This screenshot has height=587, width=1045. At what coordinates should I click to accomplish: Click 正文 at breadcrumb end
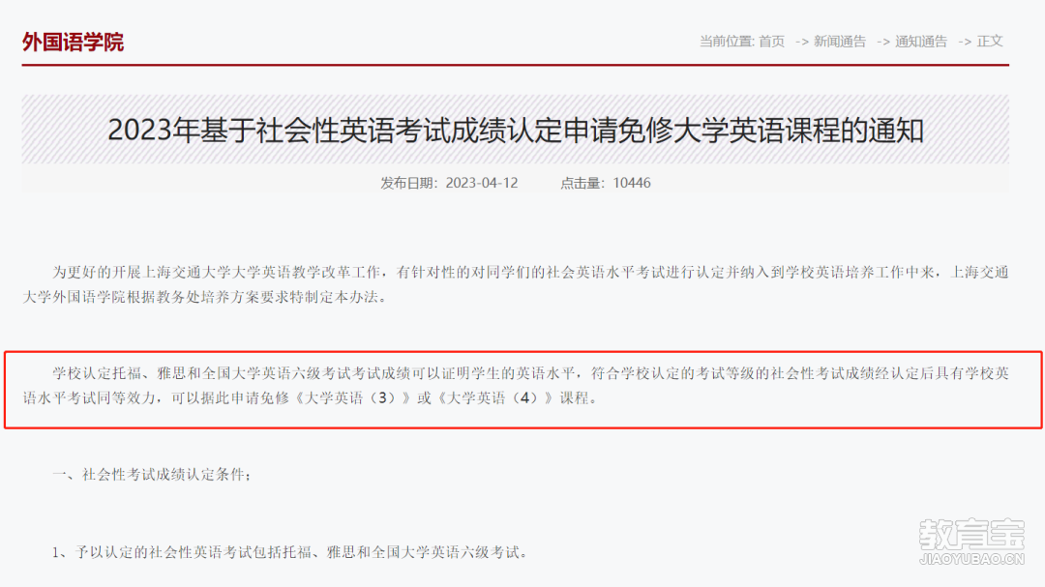[x=990, y=42]
